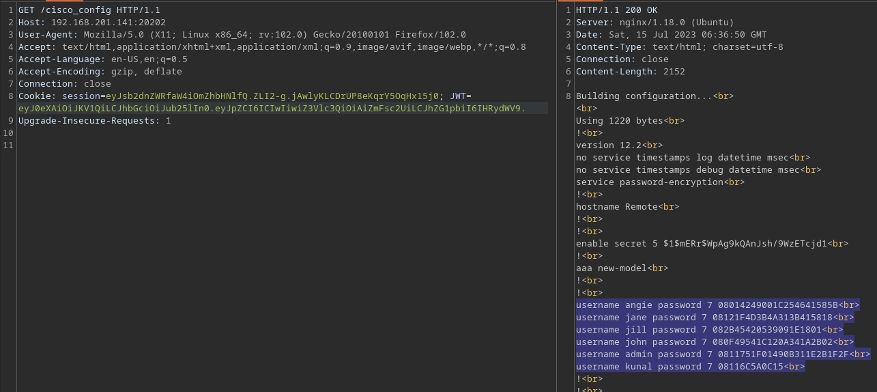The image size is (877, 392).
Task: Click the Date header in the response
Action: (671, 35)
